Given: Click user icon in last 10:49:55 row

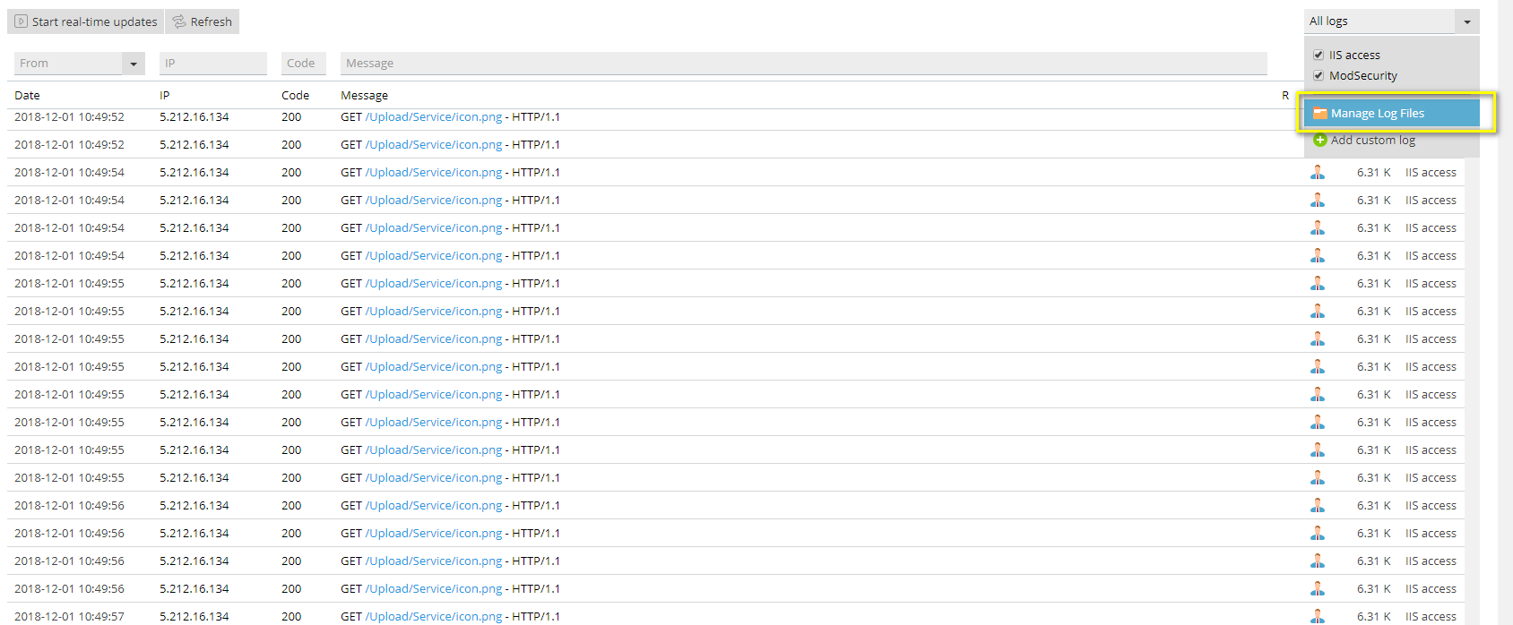Looking at the screenshot, I should pos(1318,477).
